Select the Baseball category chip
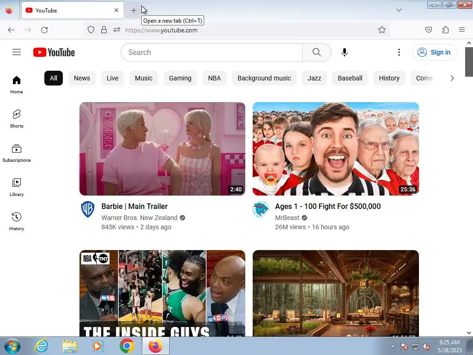 (x=350, y=78)
